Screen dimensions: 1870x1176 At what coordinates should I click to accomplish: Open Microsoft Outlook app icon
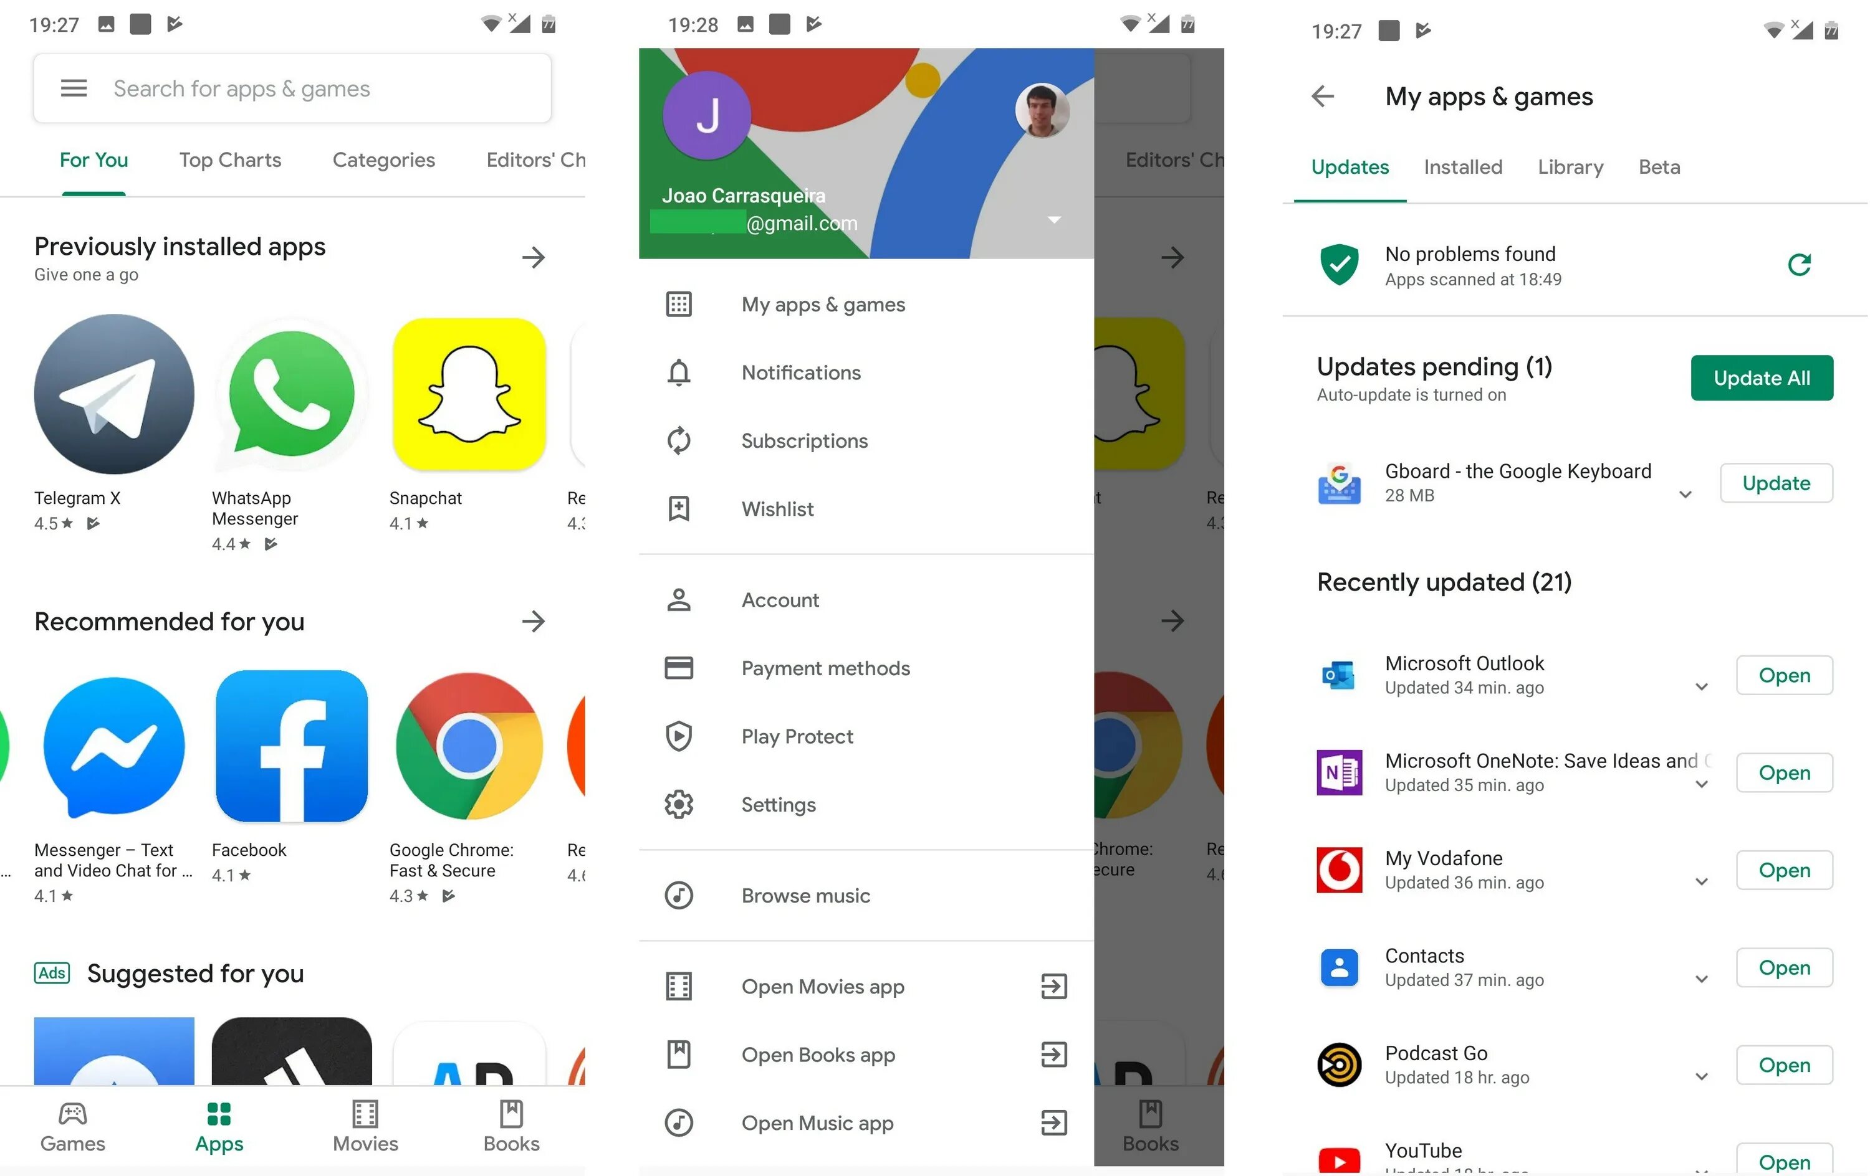(x=1340, y=675)
